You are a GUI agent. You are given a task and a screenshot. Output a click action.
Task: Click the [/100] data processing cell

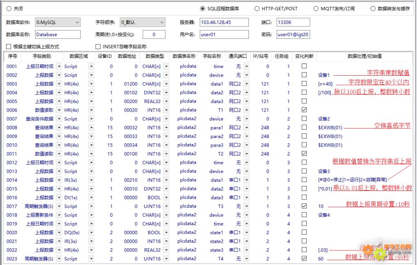(x=325, y=93)
